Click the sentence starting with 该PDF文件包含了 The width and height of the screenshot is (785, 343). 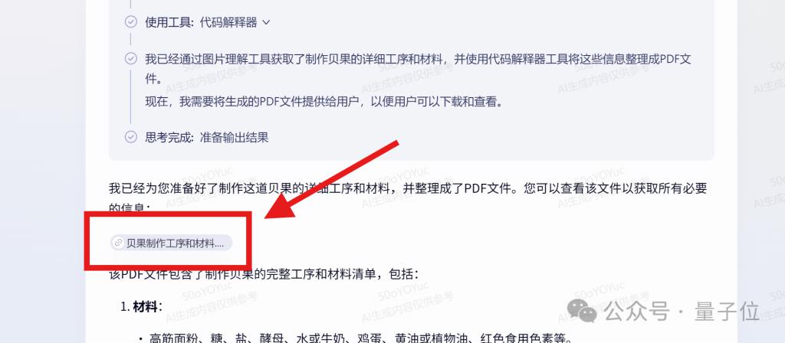(264, 274)
